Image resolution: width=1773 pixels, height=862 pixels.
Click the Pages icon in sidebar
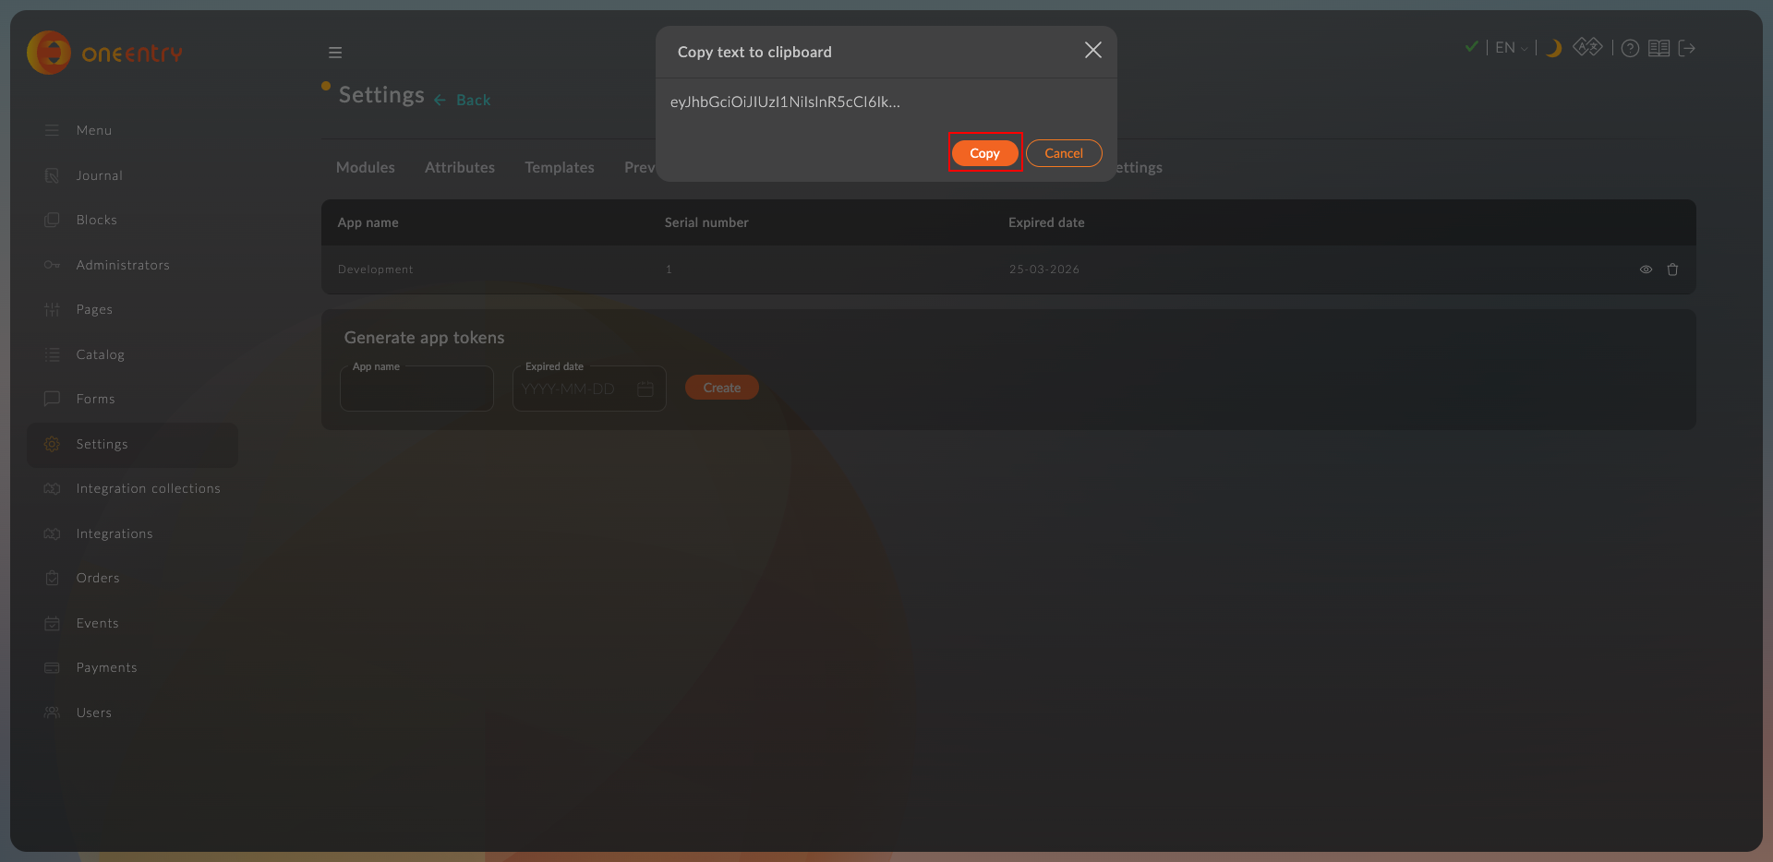tap(52, 309)
